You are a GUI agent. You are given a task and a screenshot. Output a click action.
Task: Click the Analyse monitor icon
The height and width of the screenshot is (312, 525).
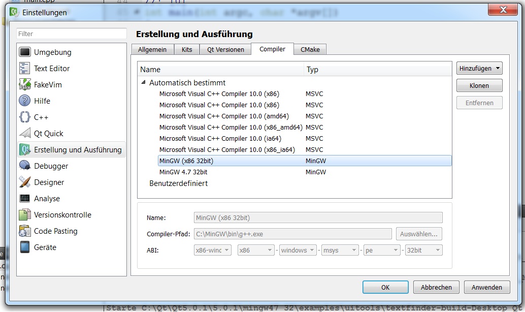pos(25,198)
